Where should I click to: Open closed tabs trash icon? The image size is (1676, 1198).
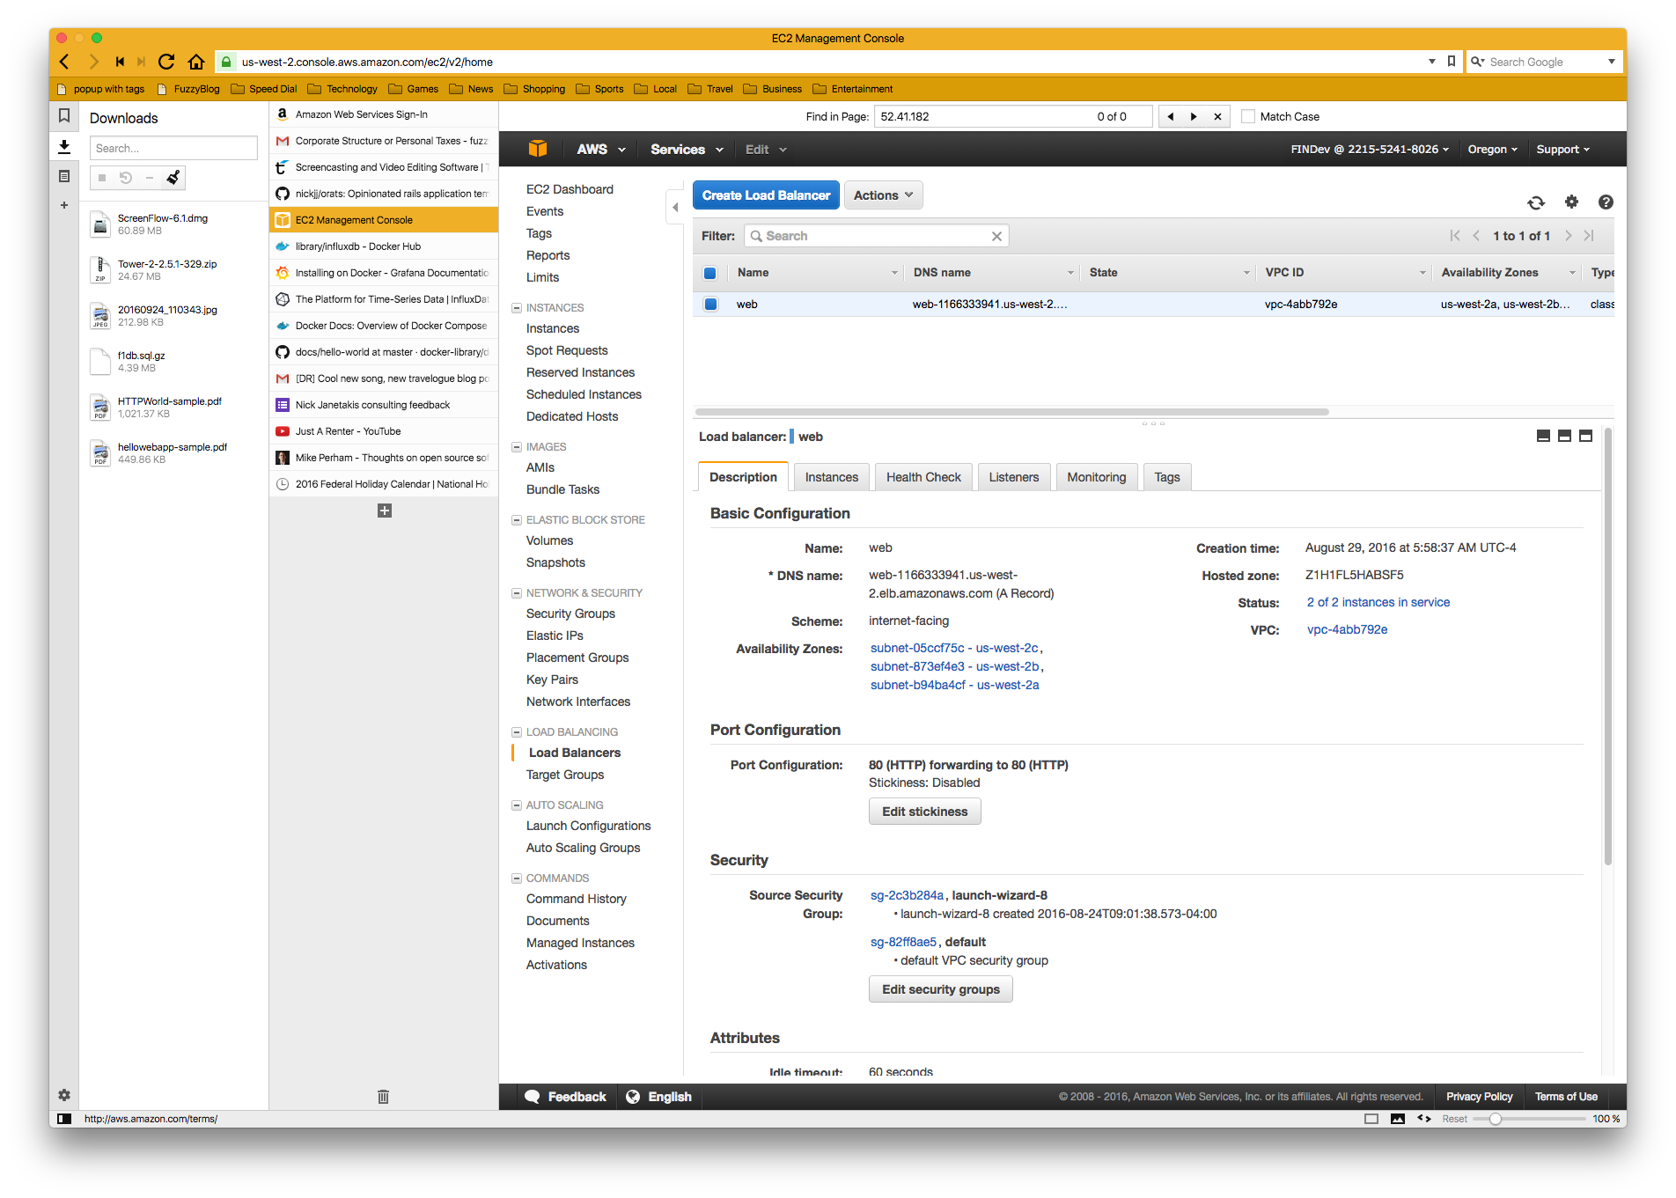tap(383, 1096)
